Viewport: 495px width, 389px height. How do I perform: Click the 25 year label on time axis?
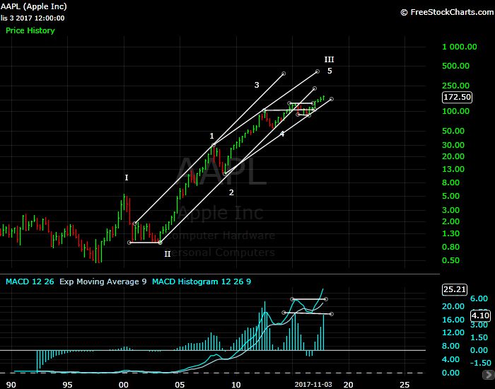pyautogui.click(x=404, y=385)
